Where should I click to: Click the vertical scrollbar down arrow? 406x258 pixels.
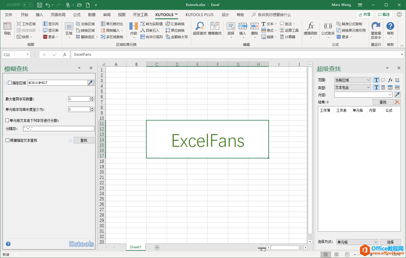tap(310, 242)
